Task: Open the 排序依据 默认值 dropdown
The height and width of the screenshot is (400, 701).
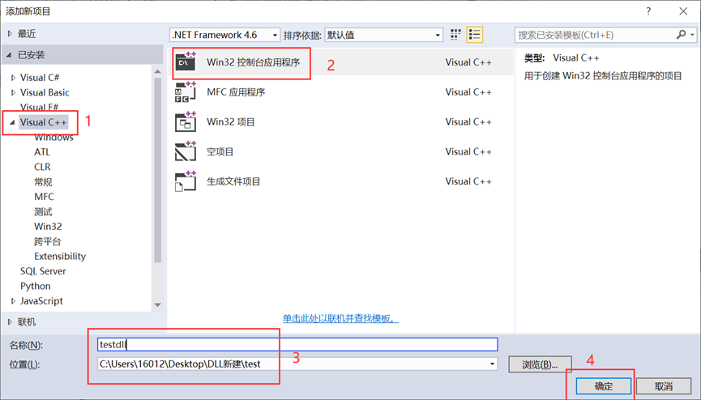Action: [x=383, y=35]
